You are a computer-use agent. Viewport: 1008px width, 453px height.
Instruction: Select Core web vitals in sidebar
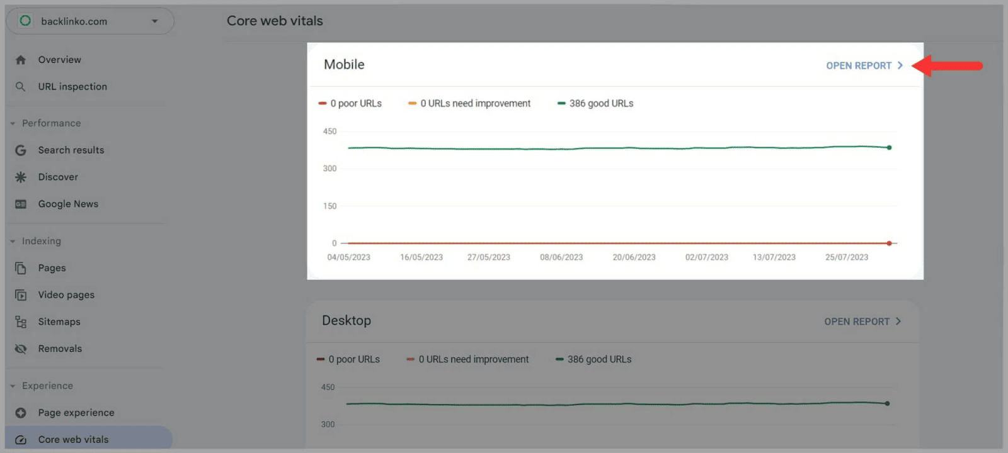(73, 439)
